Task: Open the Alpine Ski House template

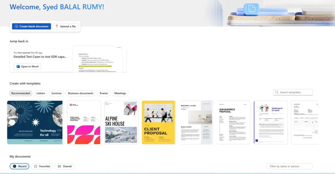Action: pos(121,122)
